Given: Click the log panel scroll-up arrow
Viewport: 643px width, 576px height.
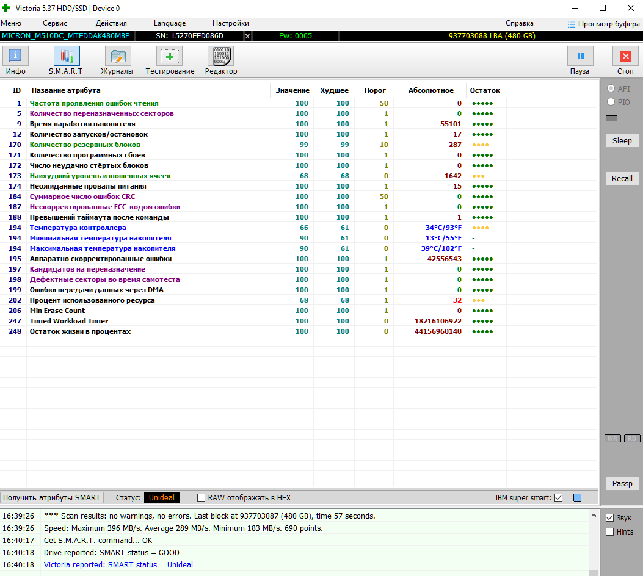Looking at the screenshot, I should click(x=594, y=515).
